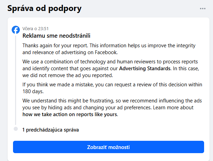This screenshot has height=161, width=213.
Task: Expand the "1 predchádzajúca správa" entry
Action: (50, 130)
